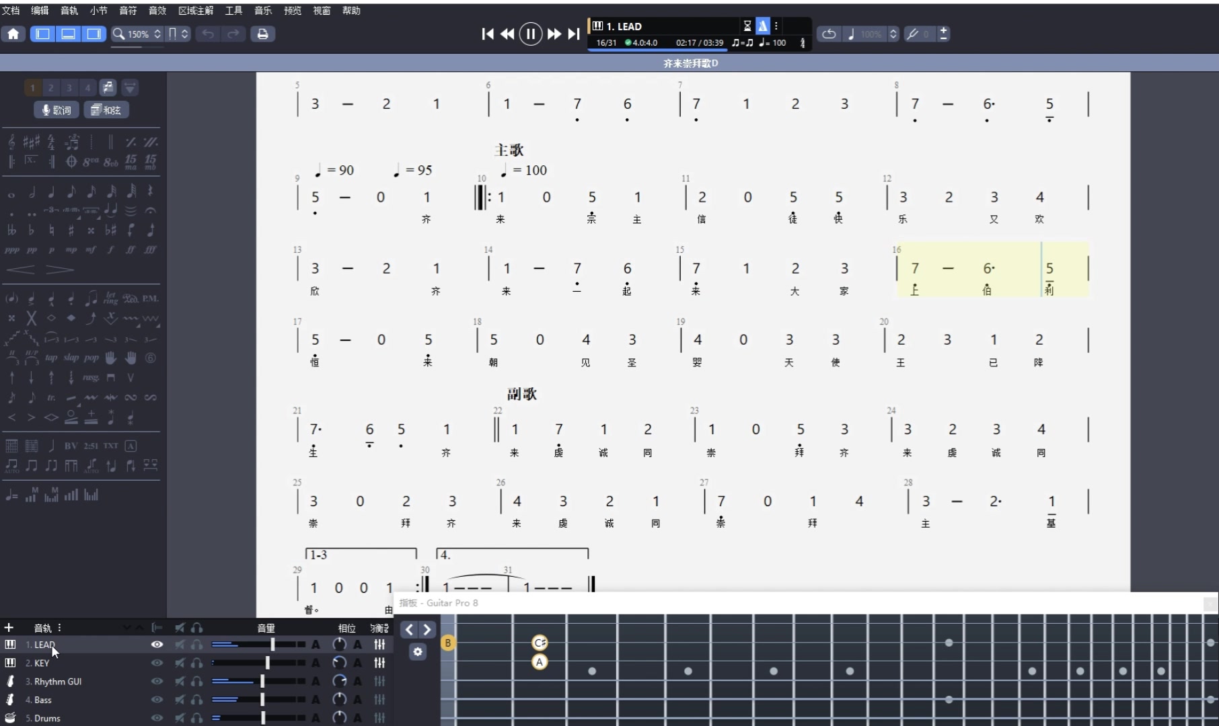
Task: Click the tuning fork transpose icon
Action: (x=913, y=34)
